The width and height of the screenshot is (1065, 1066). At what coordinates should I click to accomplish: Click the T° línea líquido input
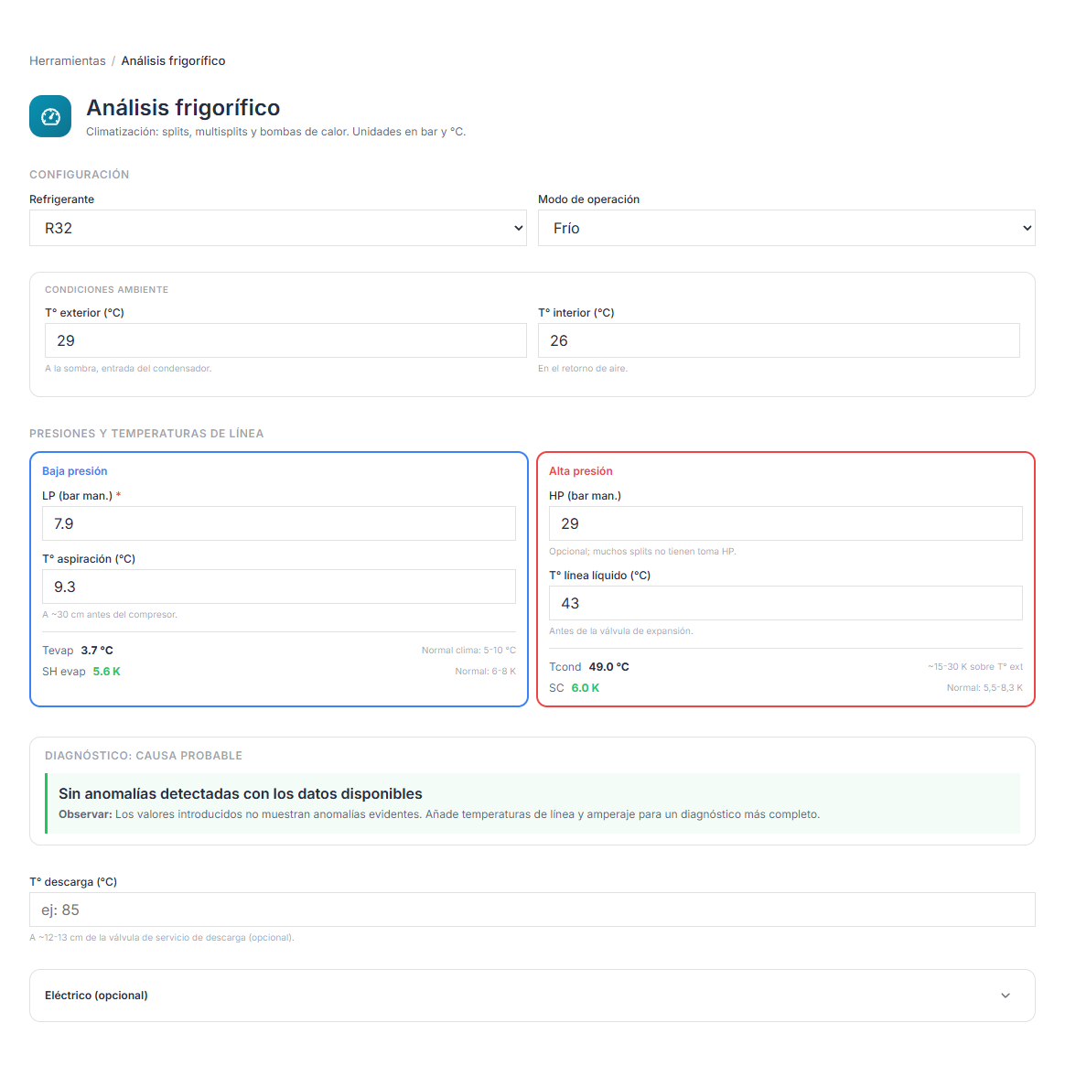click(x=786, y=603)
